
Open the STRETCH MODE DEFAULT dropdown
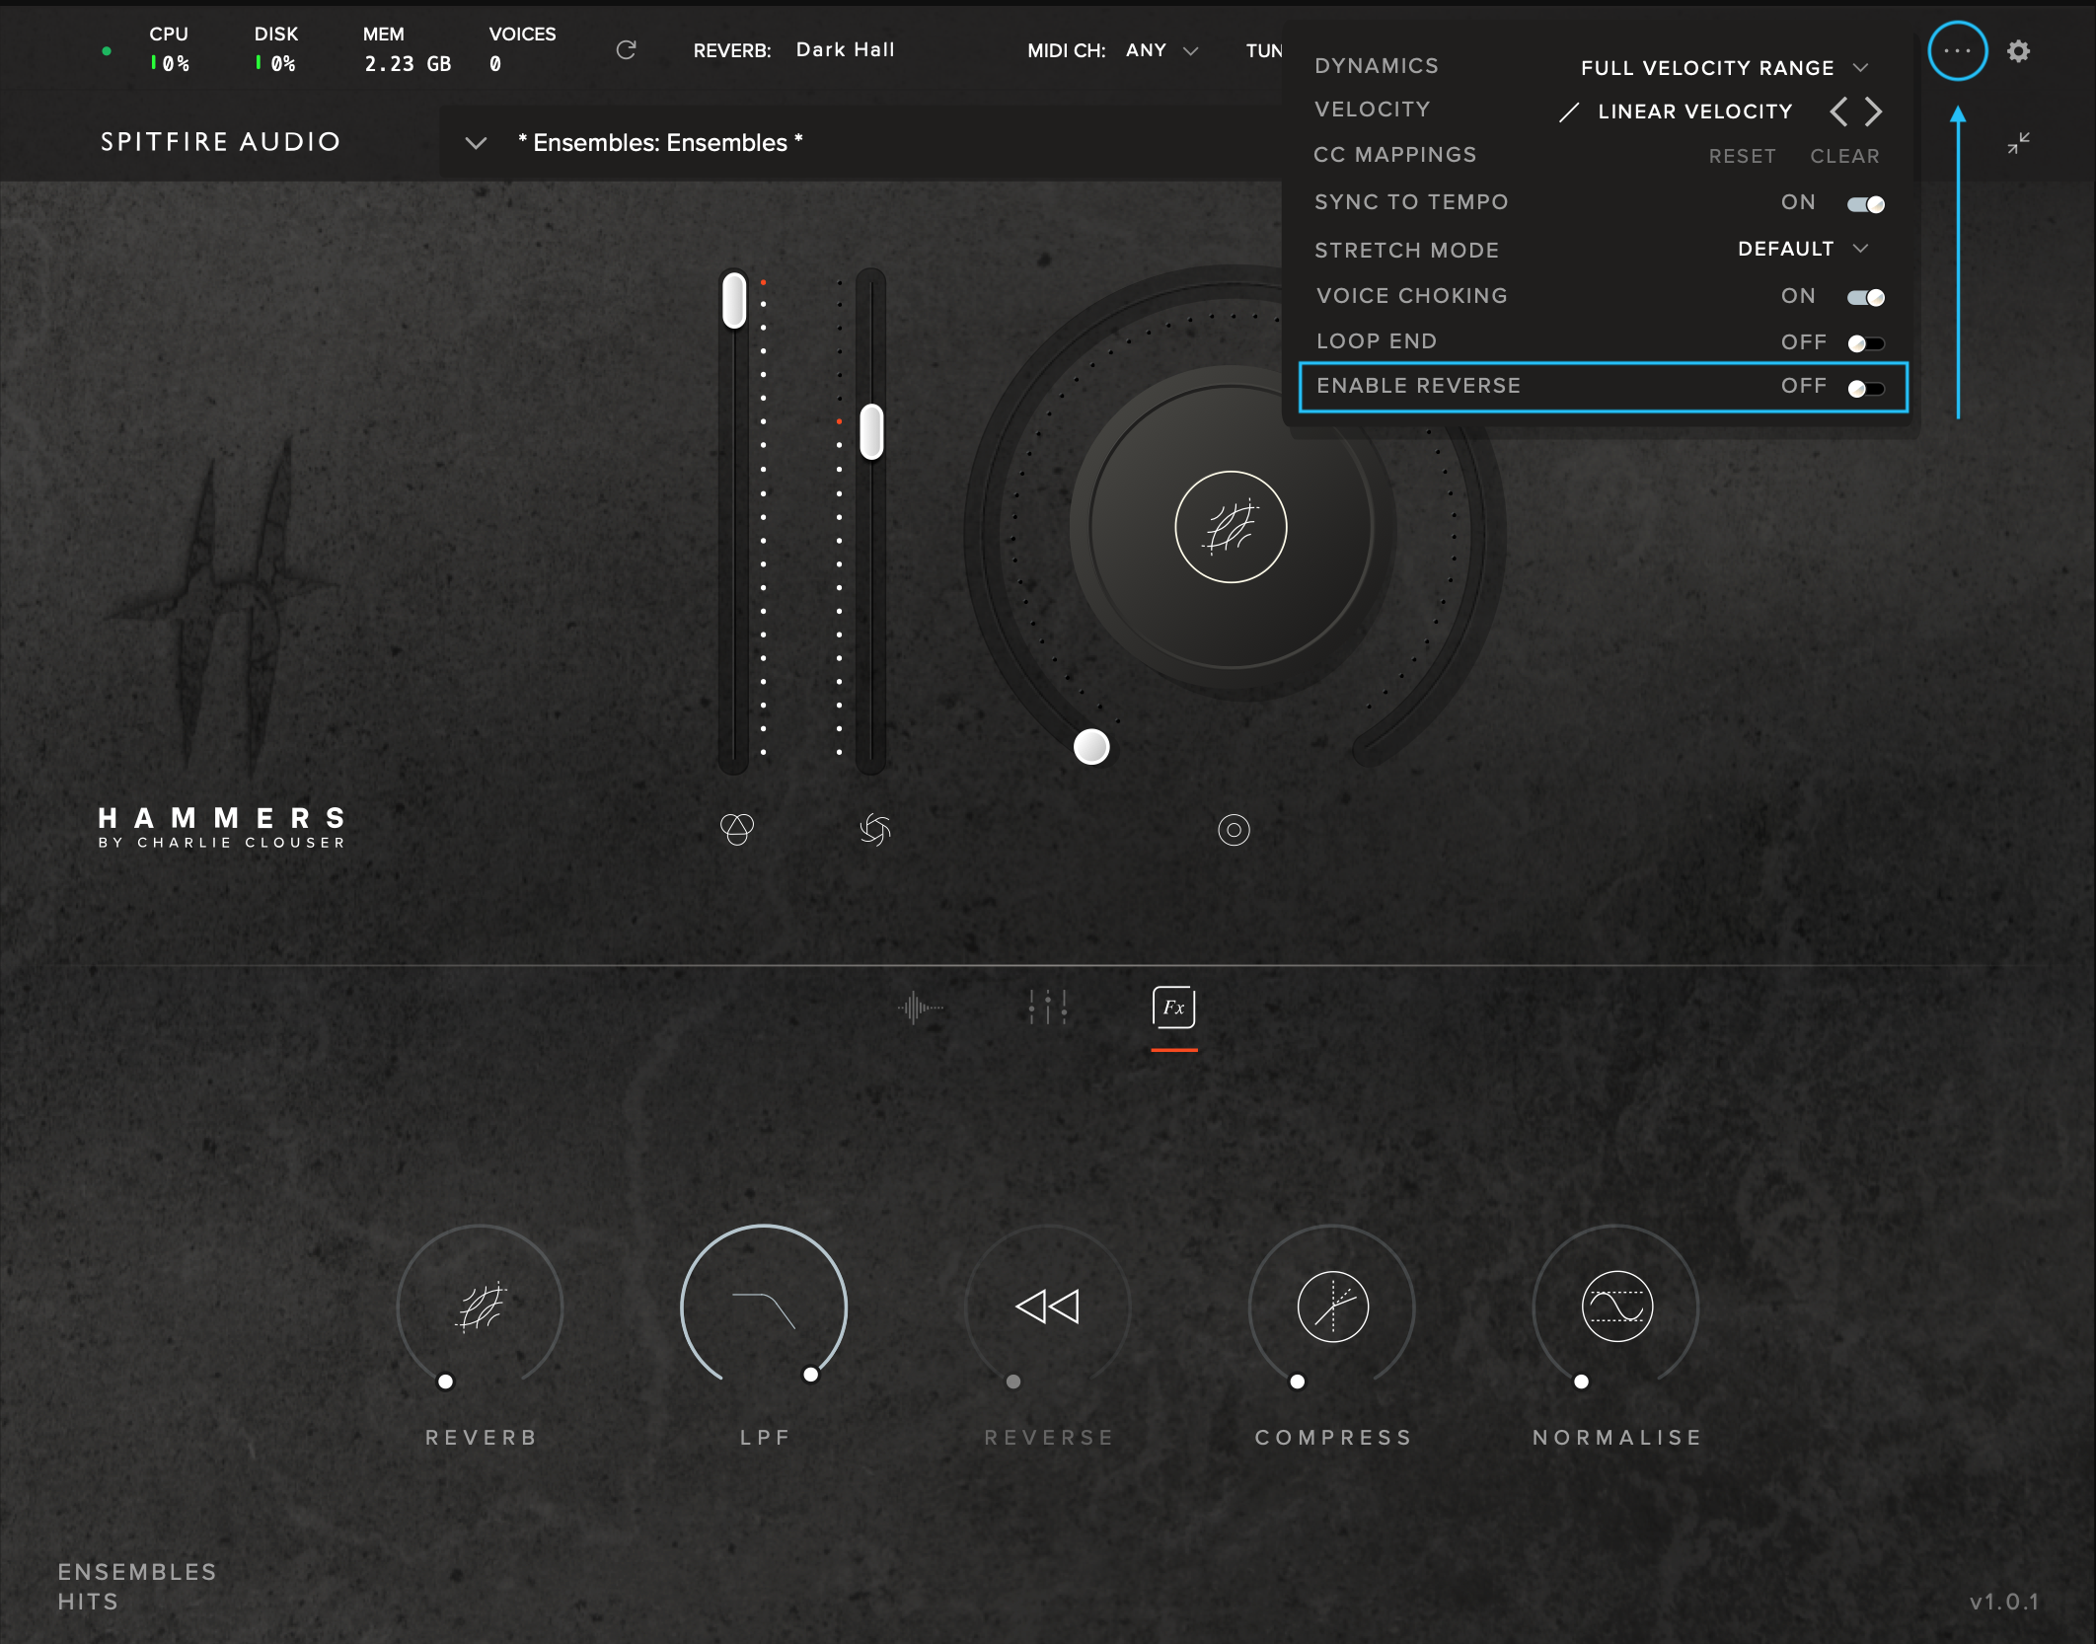pyautogui.click(x=1802, y=249)
